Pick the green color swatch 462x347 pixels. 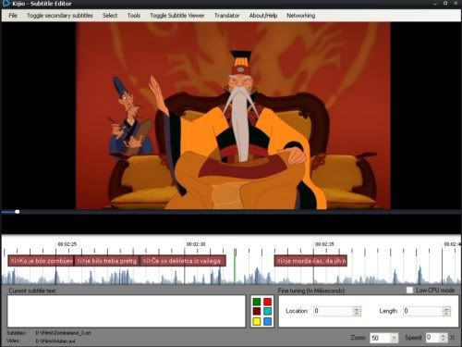[257, 302]
